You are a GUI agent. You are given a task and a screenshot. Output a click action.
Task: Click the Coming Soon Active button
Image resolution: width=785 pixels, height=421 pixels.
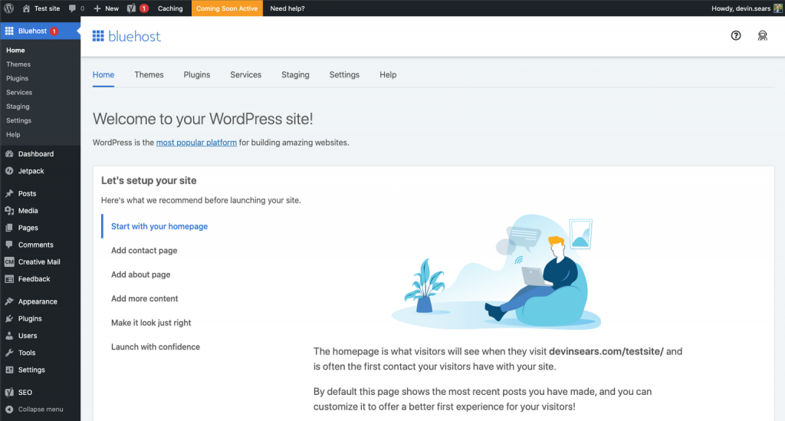coord(227,8)
